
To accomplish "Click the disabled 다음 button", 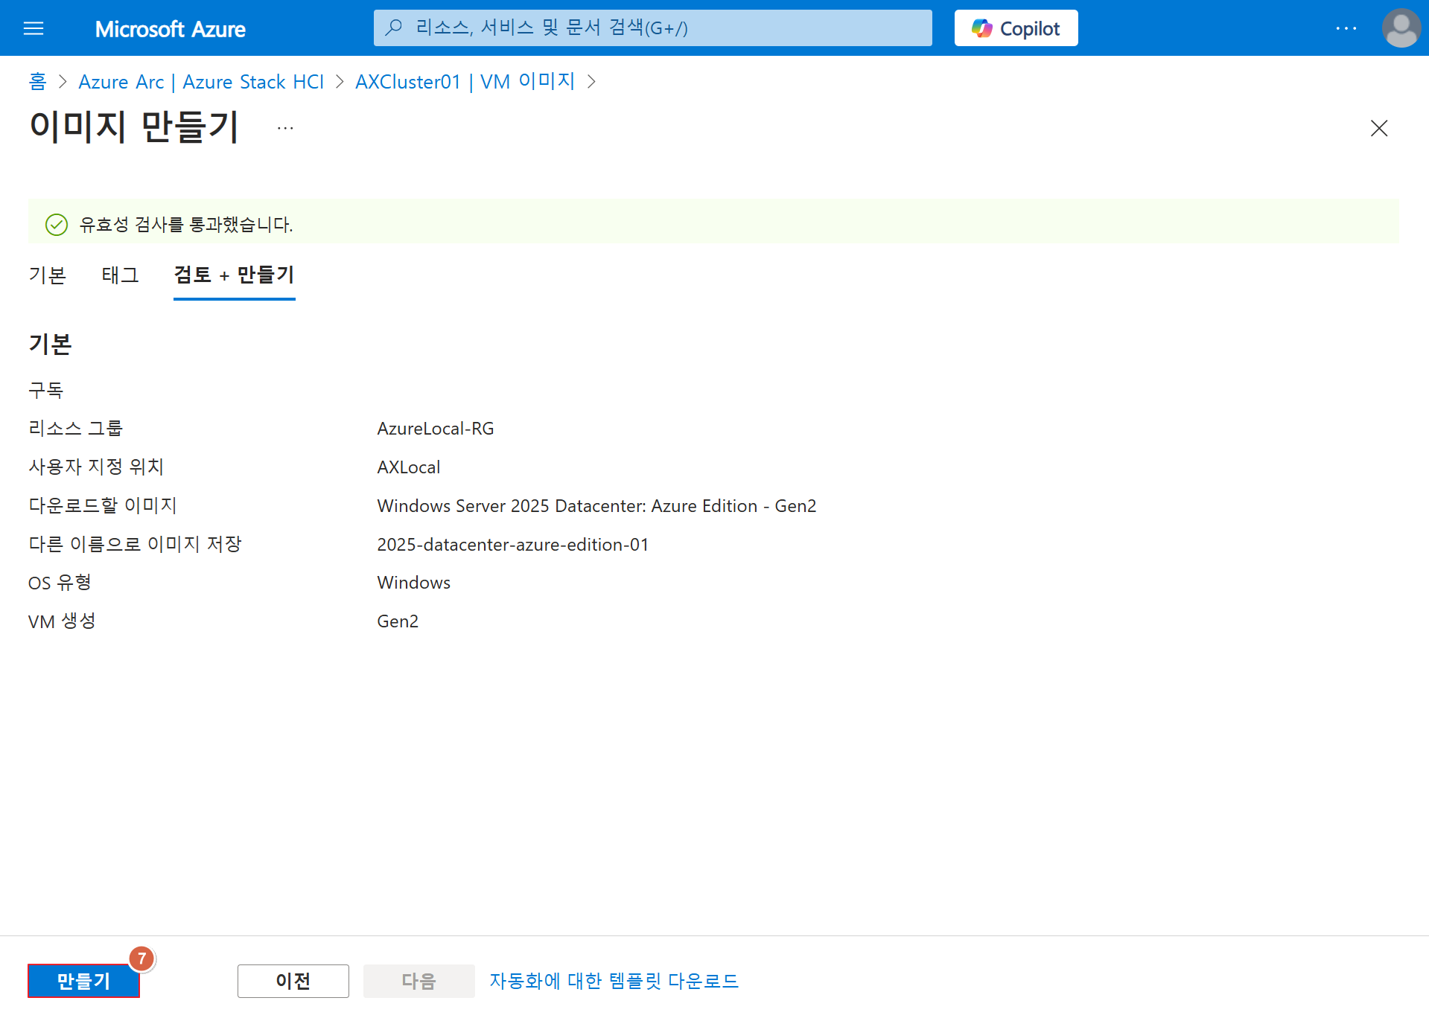I will click(x=418, y=980).
